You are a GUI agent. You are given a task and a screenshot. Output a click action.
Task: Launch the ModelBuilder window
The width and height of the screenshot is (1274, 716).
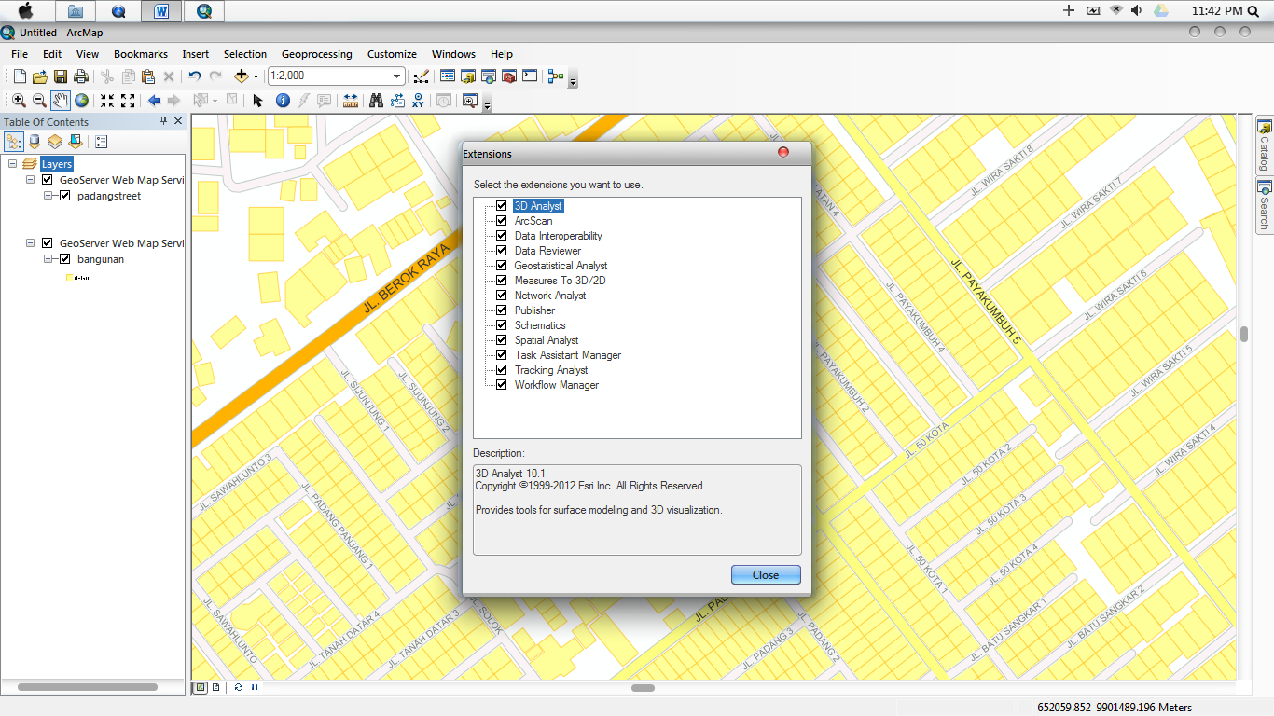pos(557,76)
